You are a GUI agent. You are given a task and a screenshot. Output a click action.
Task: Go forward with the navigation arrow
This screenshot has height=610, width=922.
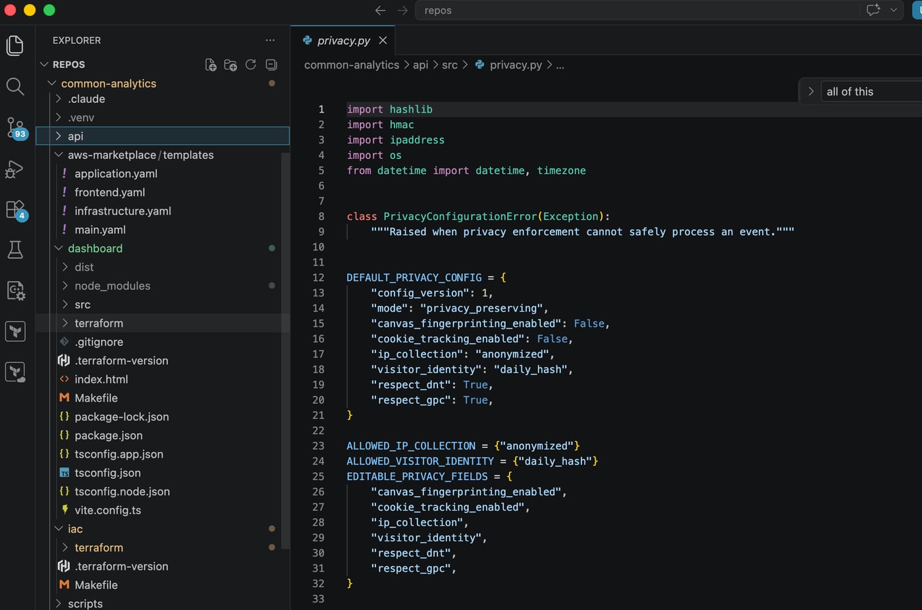click(402, 11)
